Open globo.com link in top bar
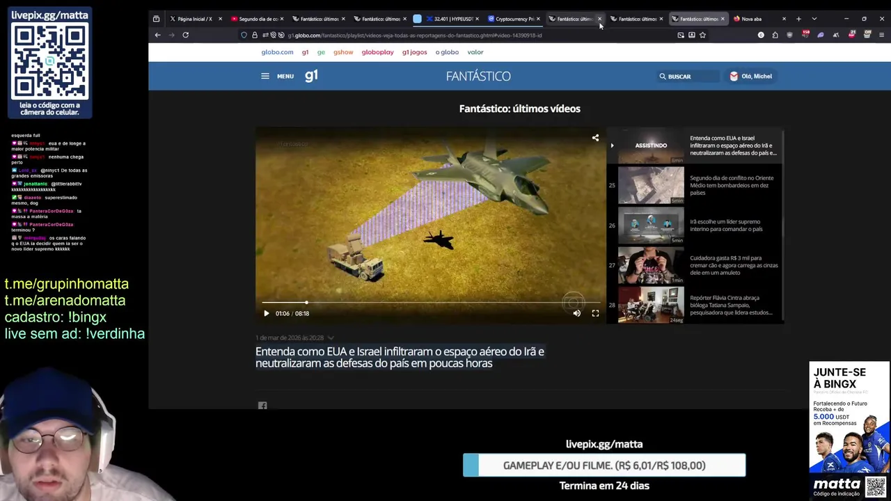Viewport: 891px width, 501px height. pos(277,52)
